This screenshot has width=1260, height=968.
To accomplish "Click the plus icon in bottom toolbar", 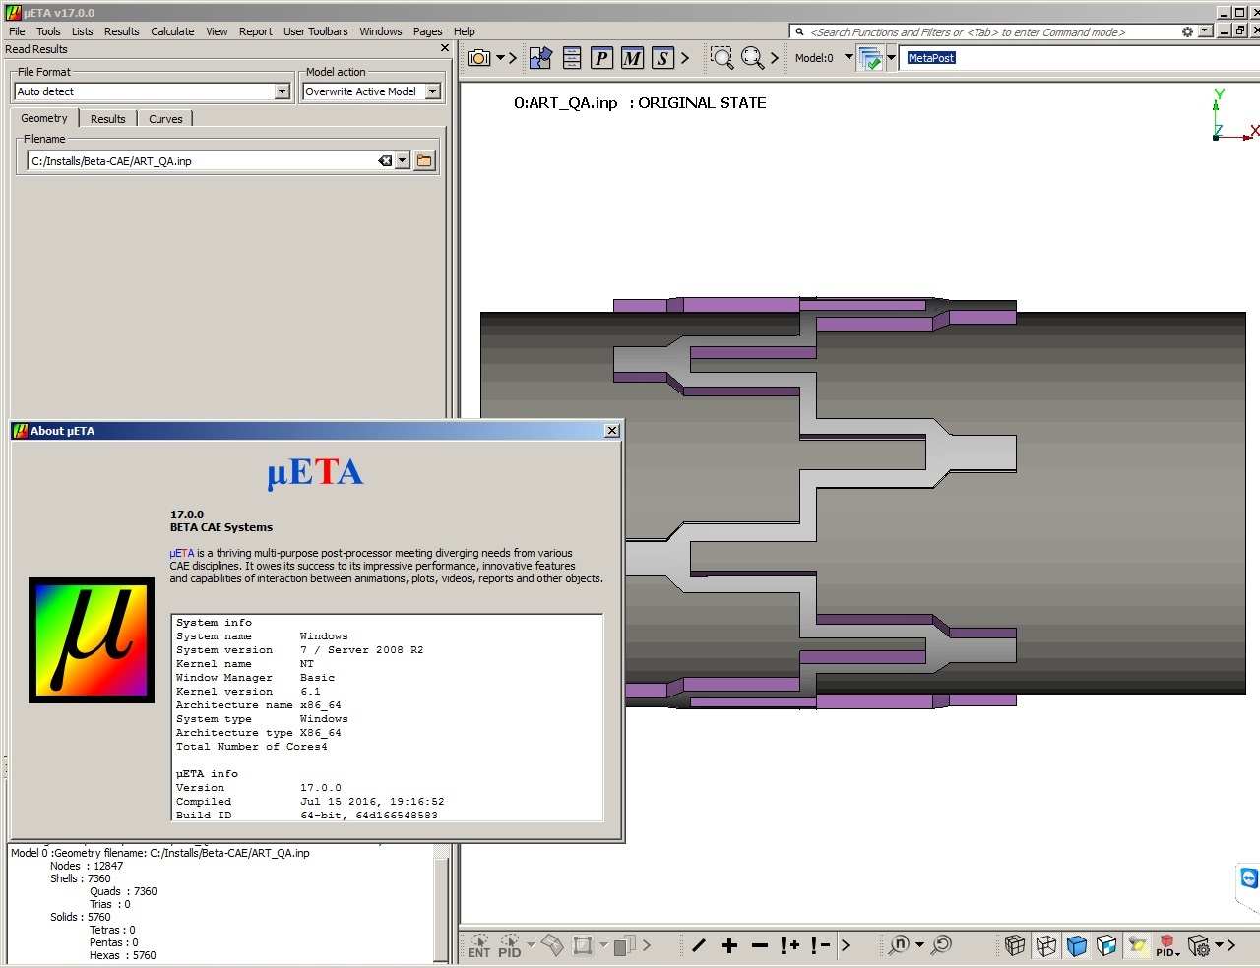I will [x=729, y=945].
